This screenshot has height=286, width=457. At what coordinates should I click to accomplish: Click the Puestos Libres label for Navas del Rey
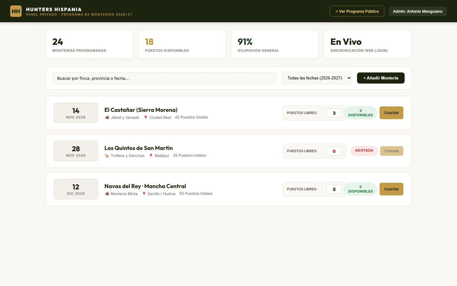[x=302, y=189]
